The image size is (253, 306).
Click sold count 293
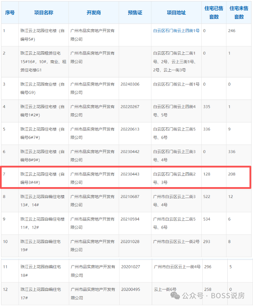click(207, 242)
